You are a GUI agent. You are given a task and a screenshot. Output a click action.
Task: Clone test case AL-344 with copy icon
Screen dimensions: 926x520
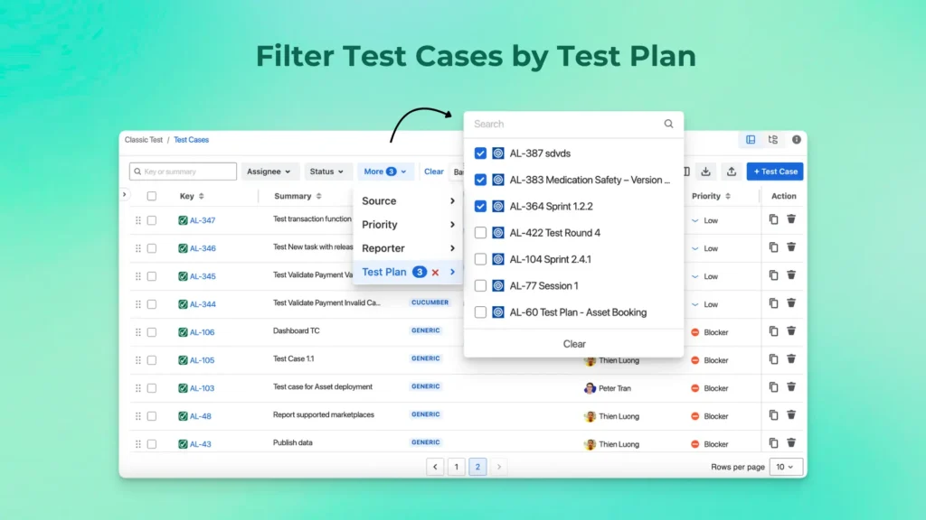(x=774, y=303)
